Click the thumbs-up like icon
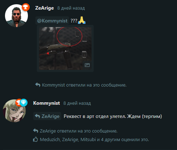This screenshot has height=150, width=177. point(35,139)
